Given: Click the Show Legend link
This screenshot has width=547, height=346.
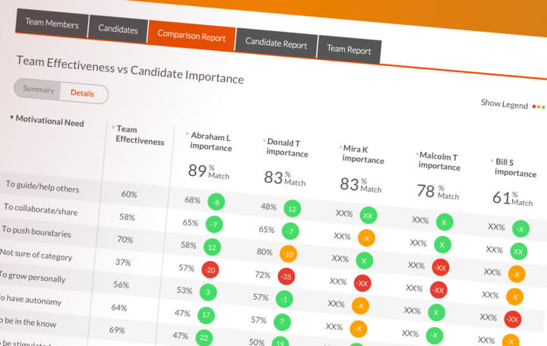Looking at the screenshot, I should point(504,104).
